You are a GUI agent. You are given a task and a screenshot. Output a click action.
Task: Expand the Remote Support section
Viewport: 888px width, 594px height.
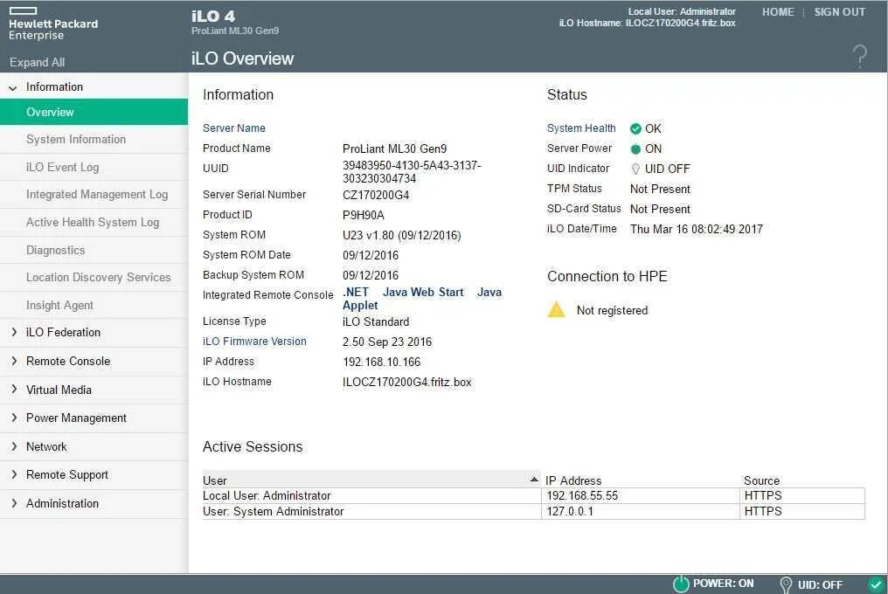tap(14, 474)
